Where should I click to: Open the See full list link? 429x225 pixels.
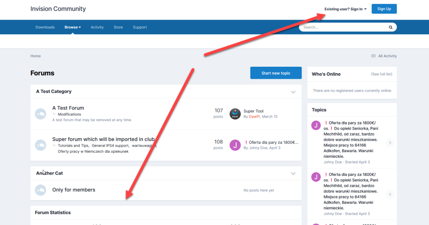click(381, 74)
